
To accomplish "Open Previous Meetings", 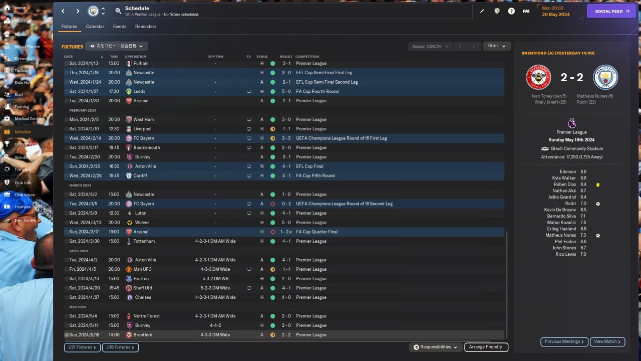I will click(564, 341).
